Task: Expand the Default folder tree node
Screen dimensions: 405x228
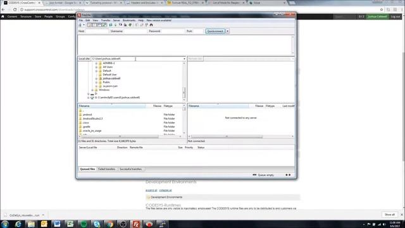Action: [96, 71]
